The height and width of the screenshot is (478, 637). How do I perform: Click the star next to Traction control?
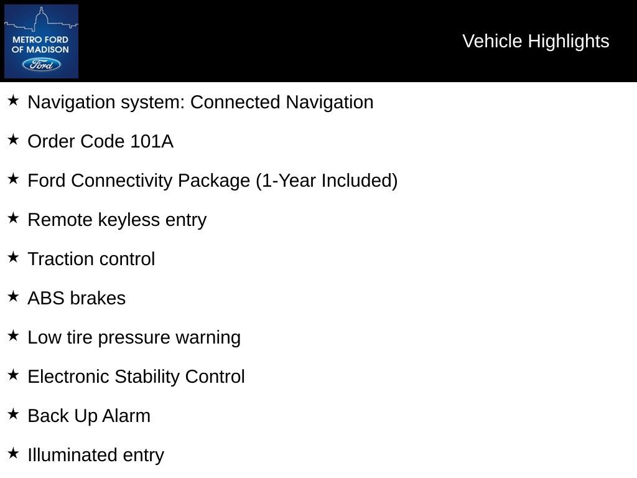13,257
